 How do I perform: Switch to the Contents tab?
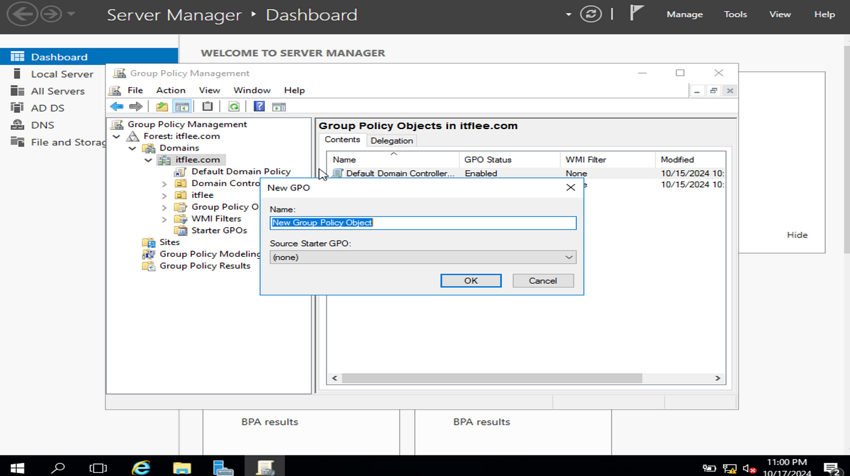342,140
